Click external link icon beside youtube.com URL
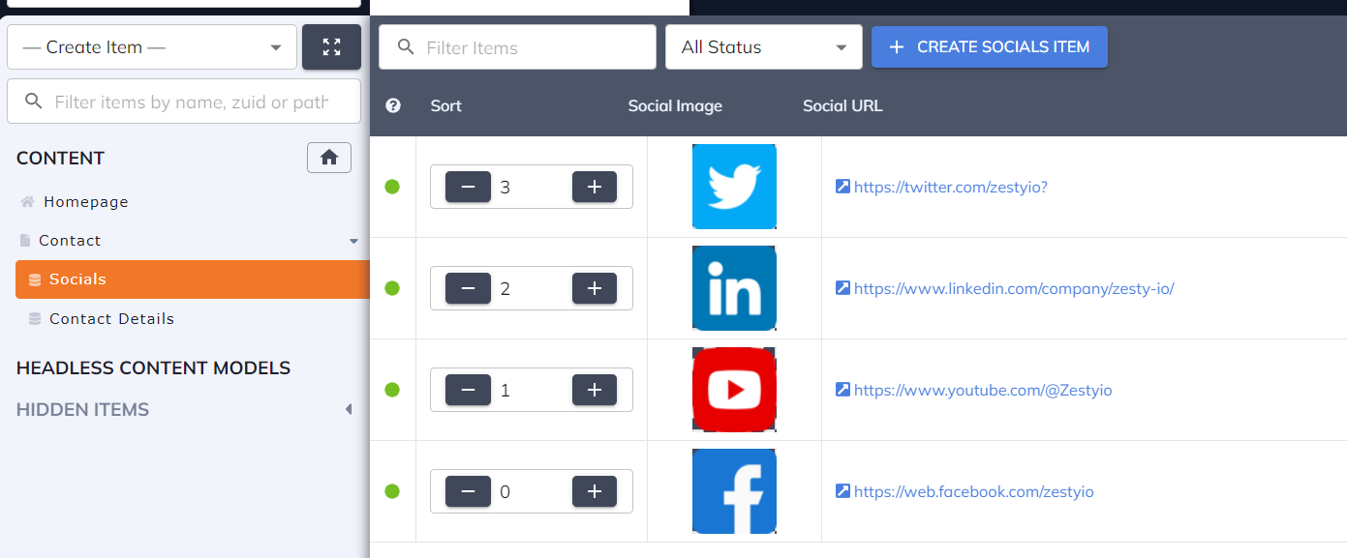The width and height of the screenshot is (1347, 558). point(842,389)
